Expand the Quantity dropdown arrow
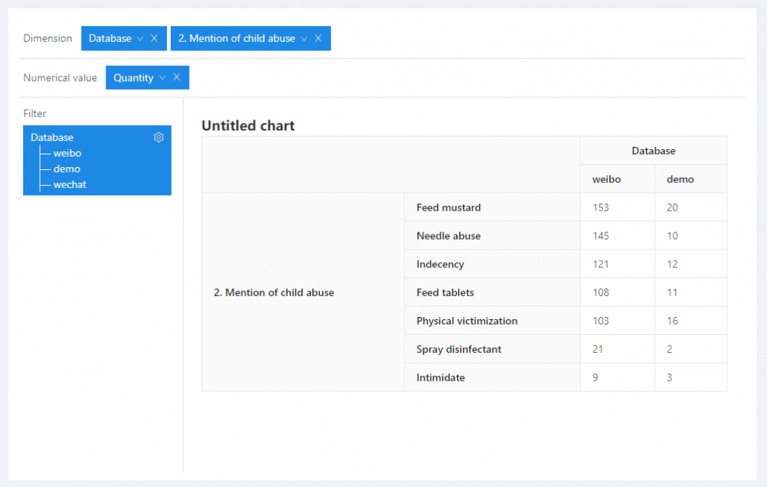The height and width of the screenshot is (487, 767). [162, 77]
